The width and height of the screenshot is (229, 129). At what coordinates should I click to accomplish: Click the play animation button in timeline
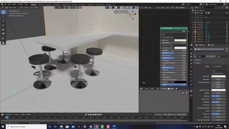click(x=96, y=115)
